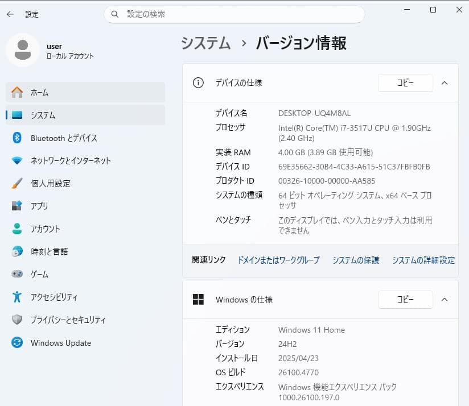
Task: Select the アクセシビリティ sidebar icon
Action: [x=17, y=297]
